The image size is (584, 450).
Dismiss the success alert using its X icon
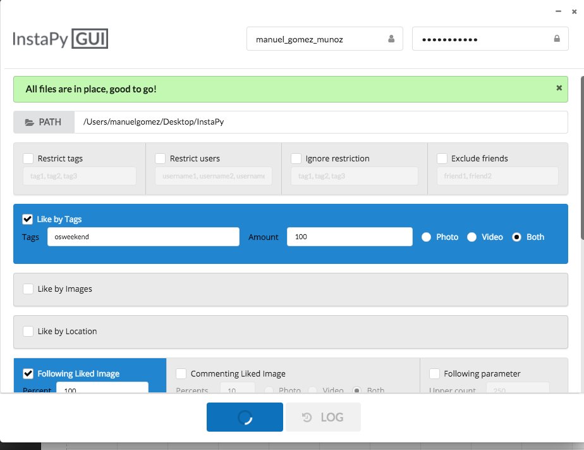pyautogui.click(x=559, y=89)
